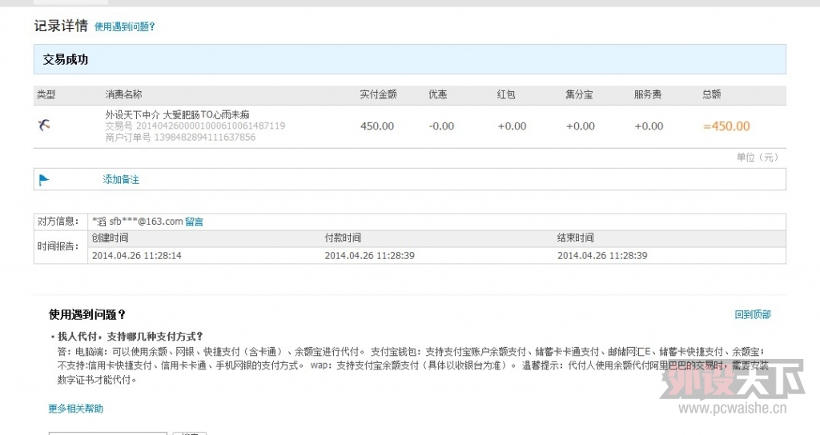Click counterparty email sfb***@163.com
This screenshot has width=820, height=435.
(x=146, y=221)
